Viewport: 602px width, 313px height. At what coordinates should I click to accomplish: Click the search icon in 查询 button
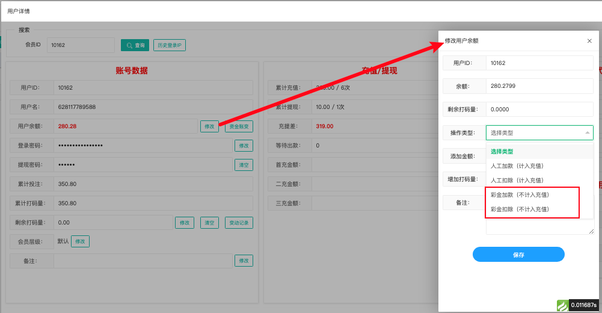click(129, 45)
